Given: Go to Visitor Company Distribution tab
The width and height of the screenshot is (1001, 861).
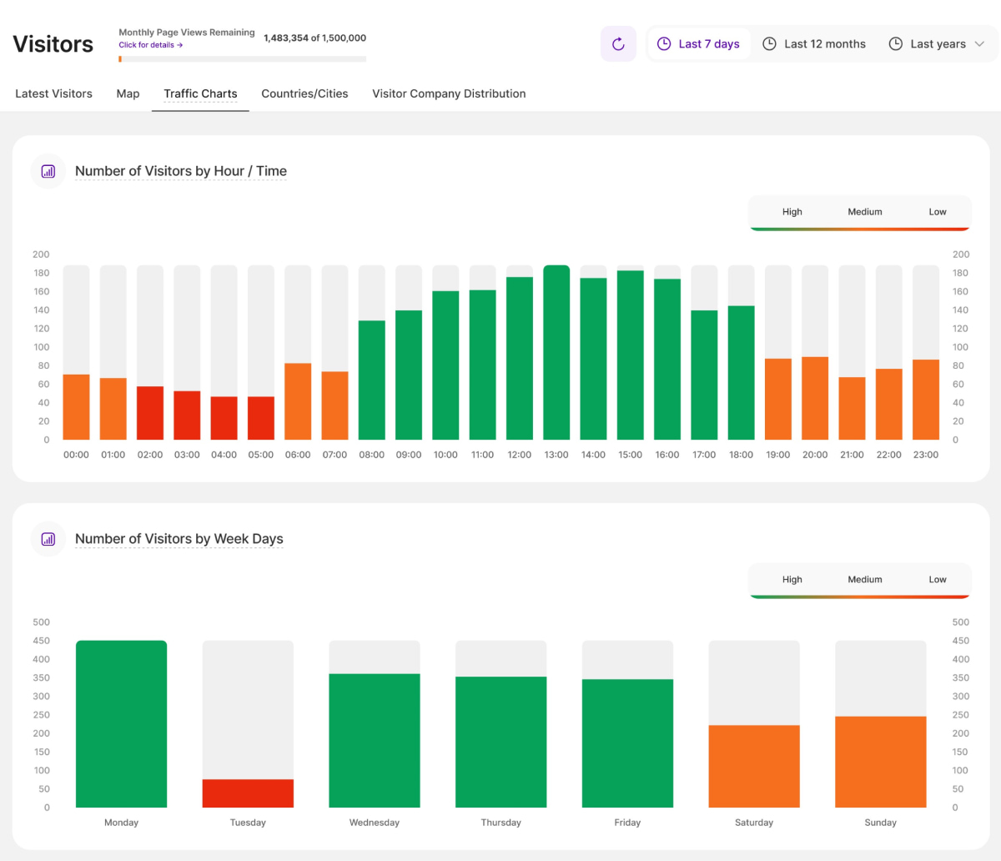Looking at the screenshot, I should [449, 93].
